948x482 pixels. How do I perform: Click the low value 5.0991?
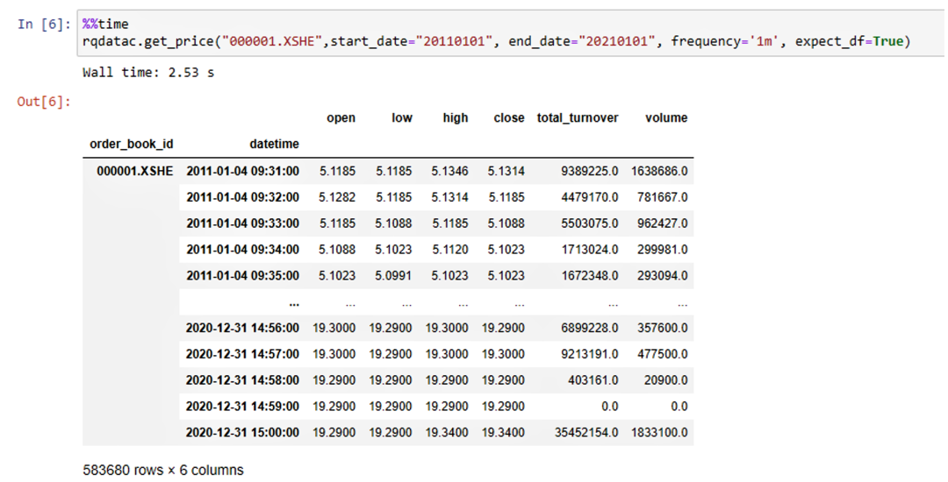pos(393,276)
